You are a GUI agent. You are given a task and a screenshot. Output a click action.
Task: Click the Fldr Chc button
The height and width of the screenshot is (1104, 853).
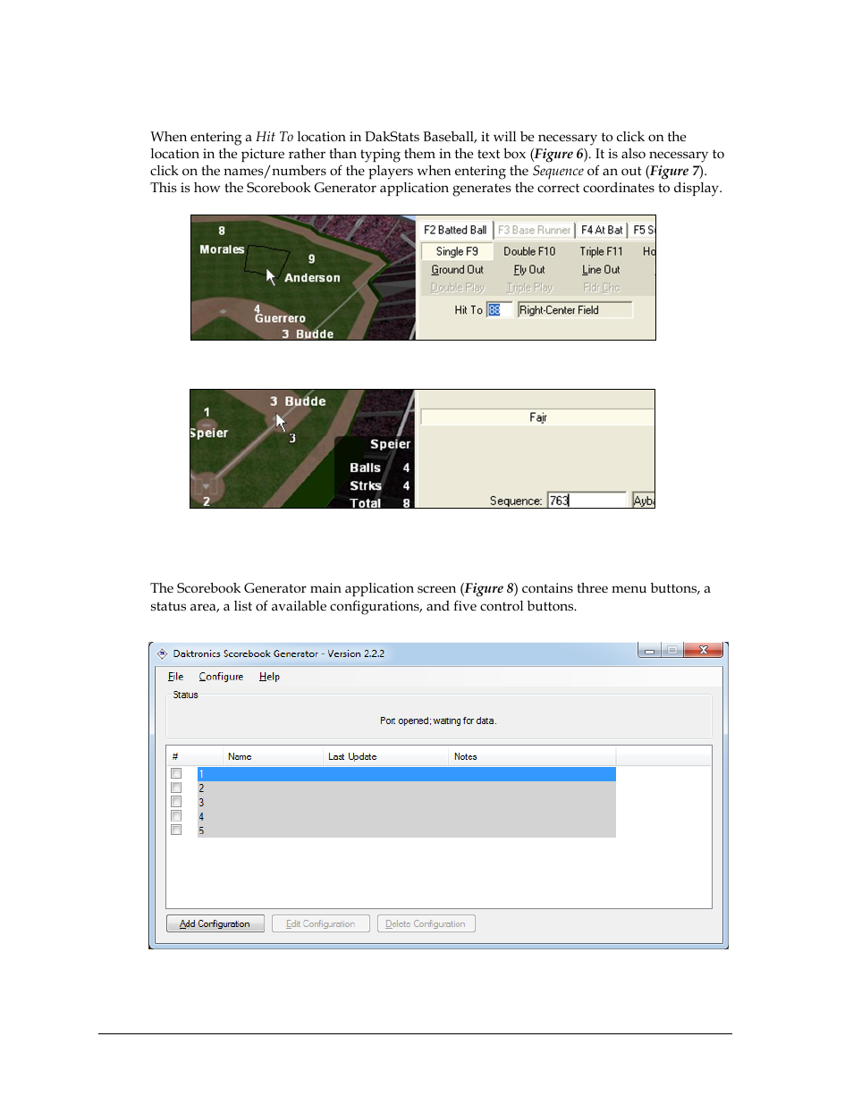click(601, 288)
